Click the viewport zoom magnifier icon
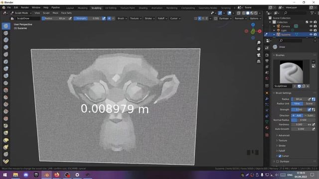 click(259, 43)
